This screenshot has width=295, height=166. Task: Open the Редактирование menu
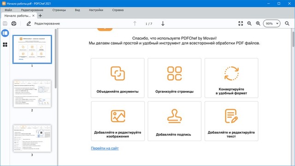pos(32,10)
